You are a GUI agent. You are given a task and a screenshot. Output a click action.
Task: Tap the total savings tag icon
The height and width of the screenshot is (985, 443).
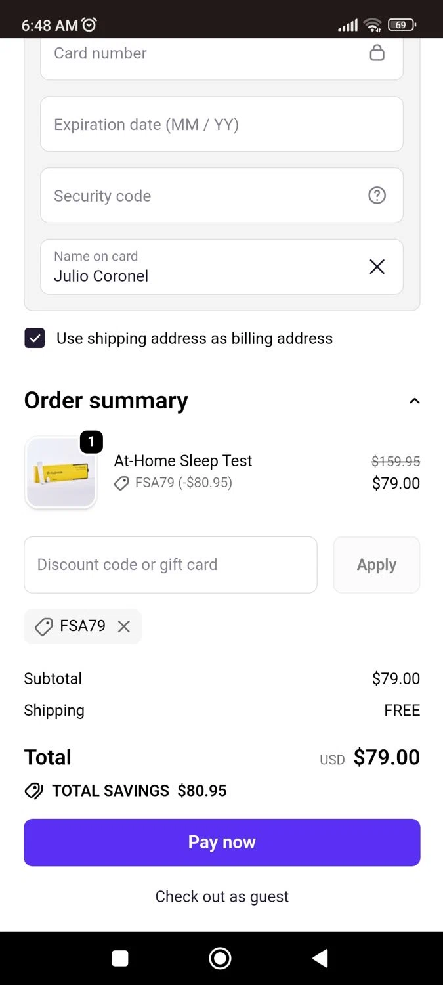34,791
